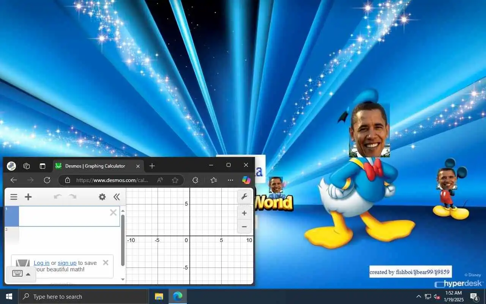The image size is (486, 304).
Task: Open Edge extensions puzzle icon
Action: click(x=196, y=180)
